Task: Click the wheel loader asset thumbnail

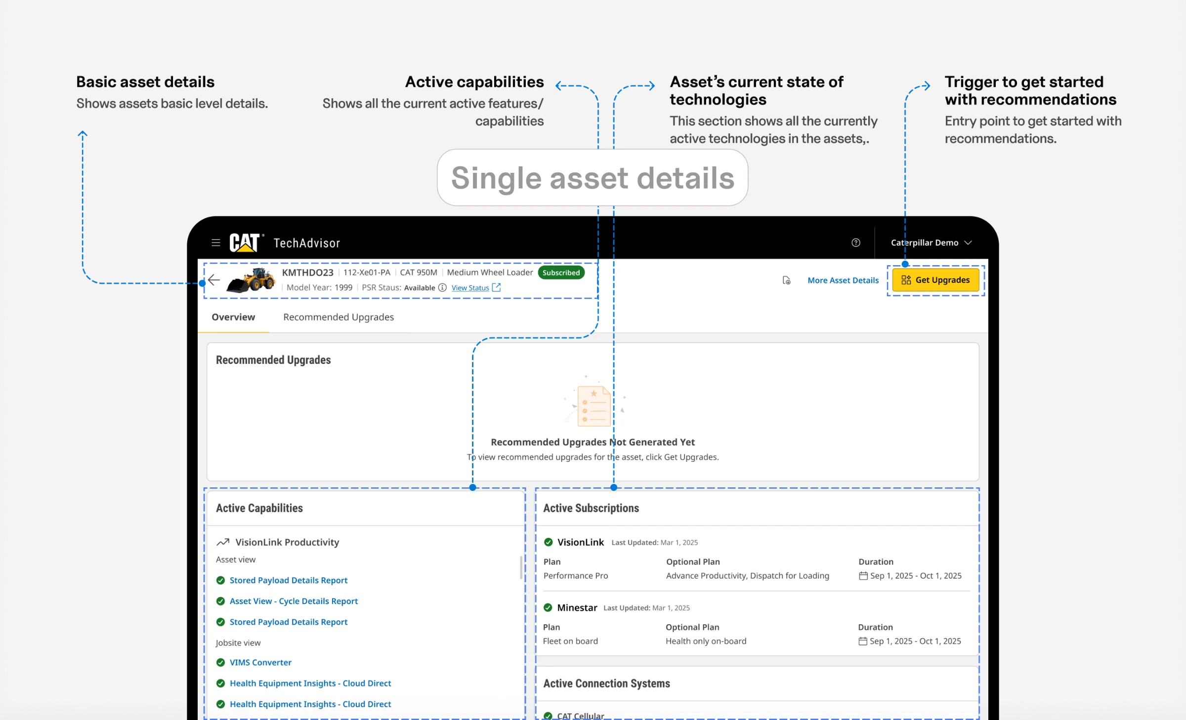Action: tap(251, 280)
